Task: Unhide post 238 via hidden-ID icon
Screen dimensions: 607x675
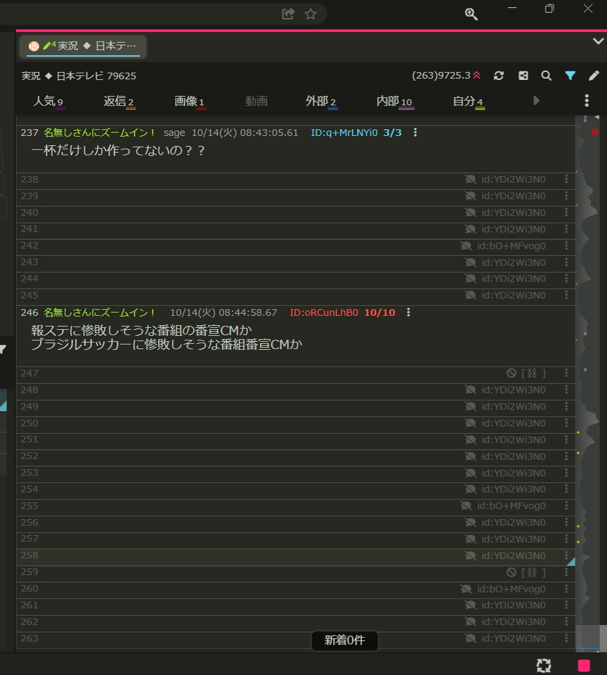Action: (471, 179)
